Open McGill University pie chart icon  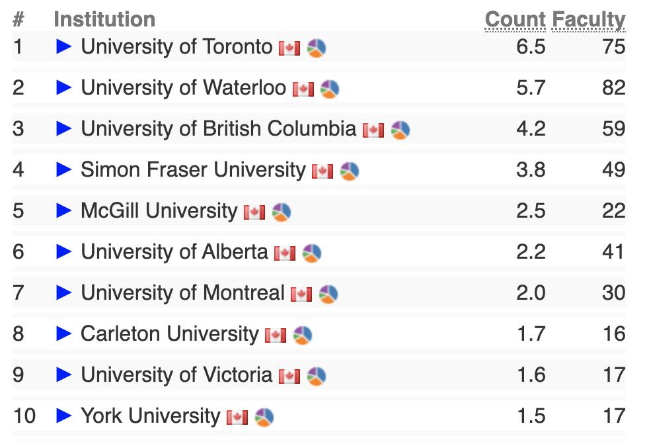(282, 212)
